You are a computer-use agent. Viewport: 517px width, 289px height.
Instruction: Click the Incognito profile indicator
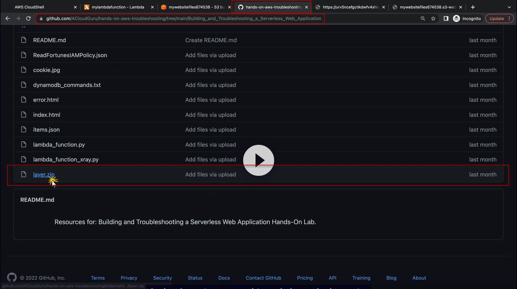pyautogui.click(x=467, y=19)
